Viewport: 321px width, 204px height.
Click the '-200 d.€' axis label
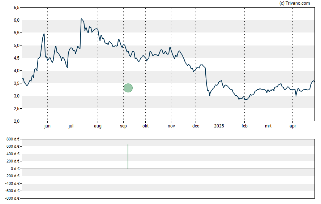(12, 176)
